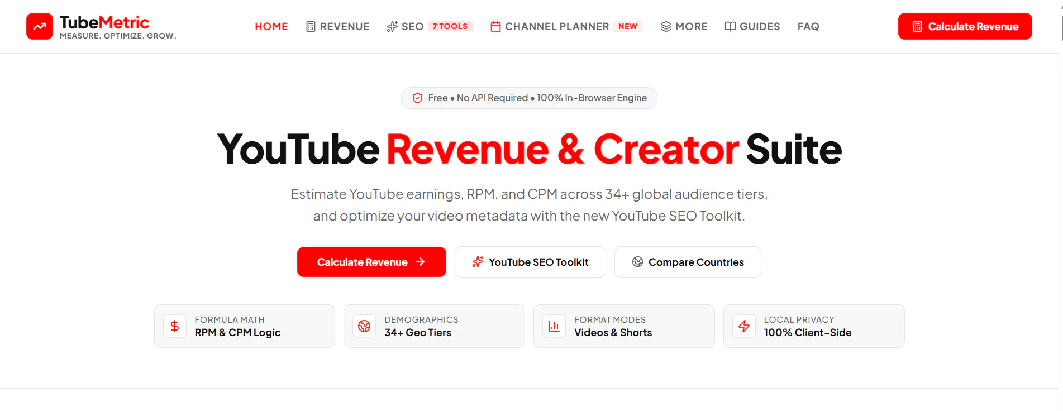Click the 'YouTube Revenue & Creator Suite' headline
Image resolution: width=1063 pixels, height=411 pixels.
click(x=530, y=149)
